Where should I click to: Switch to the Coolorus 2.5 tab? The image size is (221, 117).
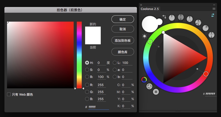pyautogui.click(x=150, y=9)
